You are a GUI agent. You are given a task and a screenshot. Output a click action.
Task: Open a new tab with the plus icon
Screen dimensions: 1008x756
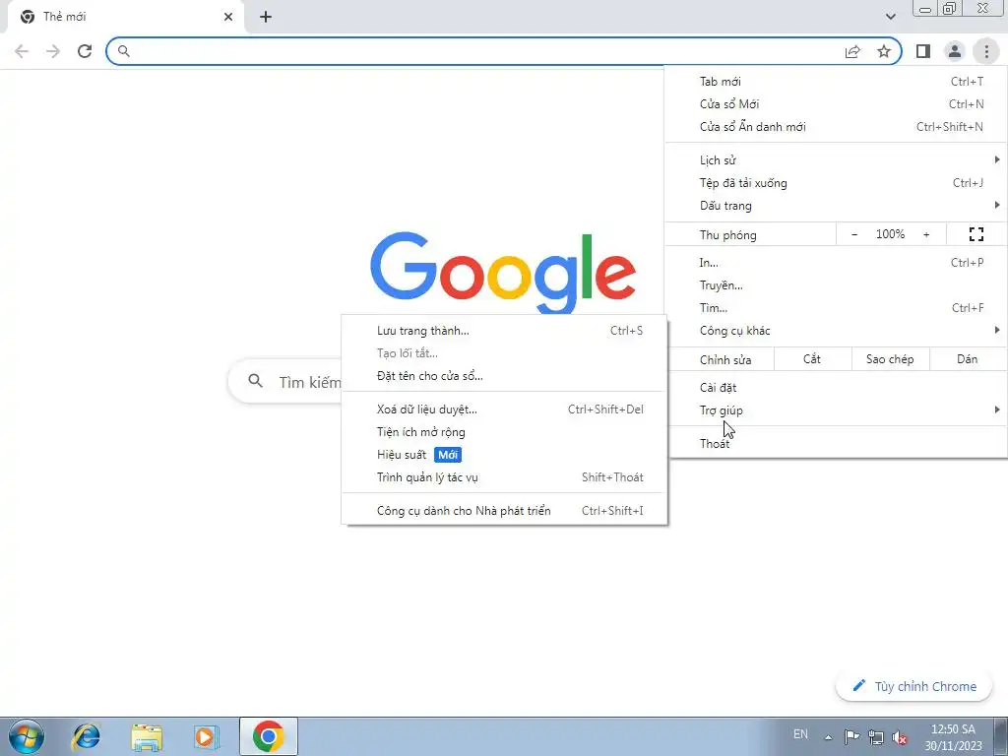point(266,17)
